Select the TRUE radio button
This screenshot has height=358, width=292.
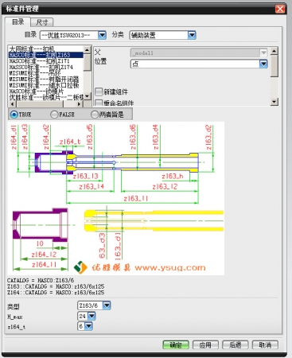[x=14, y=115]
